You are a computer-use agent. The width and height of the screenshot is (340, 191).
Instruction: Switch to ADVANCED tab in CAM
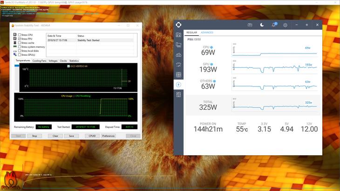pyautogui.click(x=207, y=33)
